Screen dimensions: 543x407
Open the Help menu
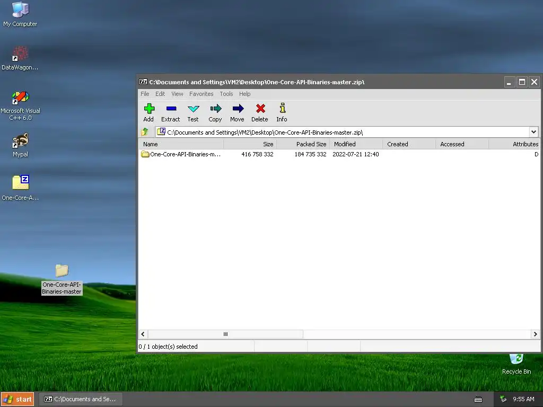tap(244, 94)
